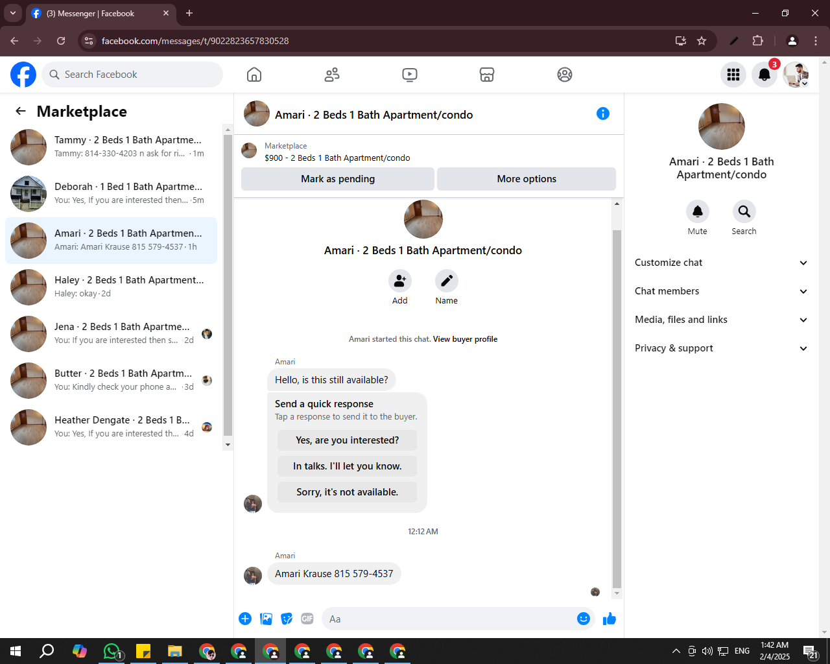Image resolution: width=830 pixels, height=664 pixels.
Task: Open more actions plus icon in composer
Action: (245, 619)
